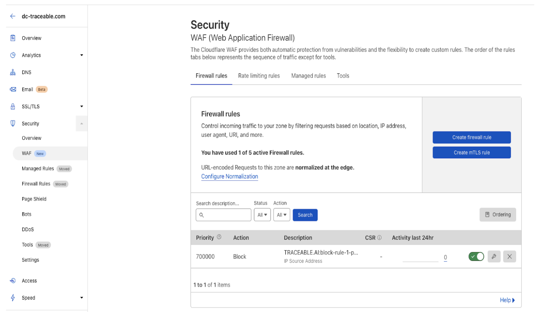Image resolution: width=538 pixels, height=312 pixels.
Task: Expand the Analytics menu arrow
Action: (81, 55)
